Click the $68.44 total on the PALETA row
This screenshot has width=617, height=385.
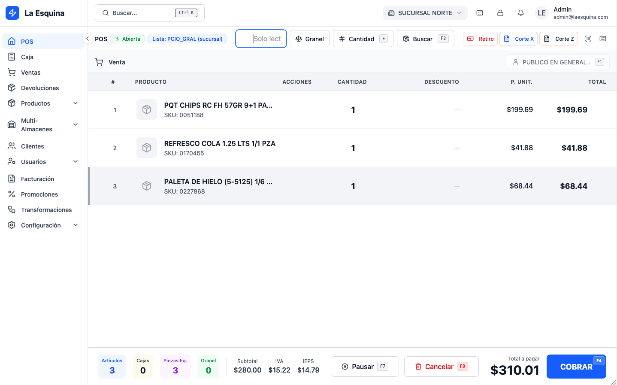[x=574, y=186]
